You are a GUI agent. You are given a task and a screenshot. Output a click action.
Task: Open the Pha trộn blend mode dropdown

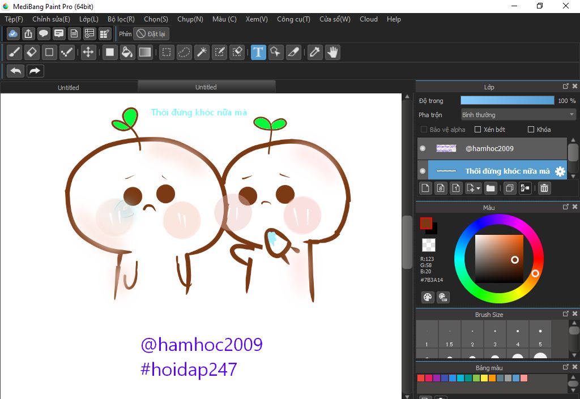point(518,115)
